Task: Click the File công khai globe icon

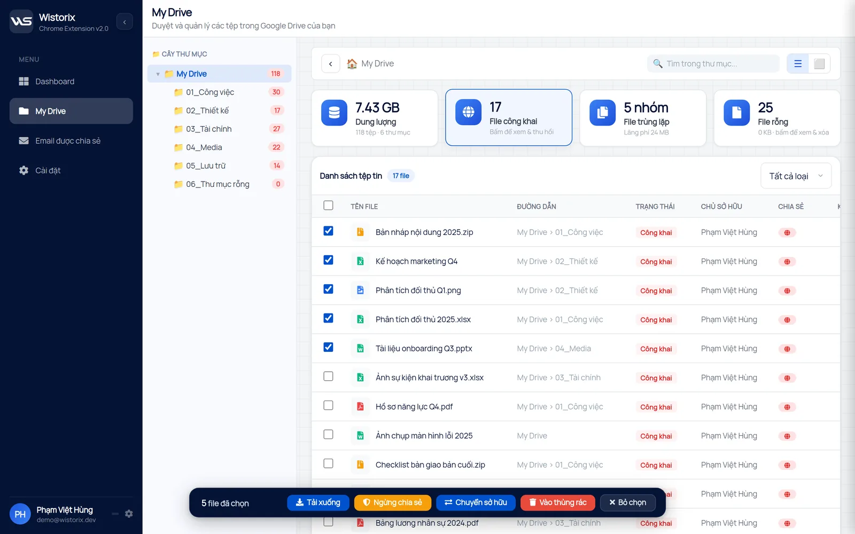Action: [x=468, y=112]
